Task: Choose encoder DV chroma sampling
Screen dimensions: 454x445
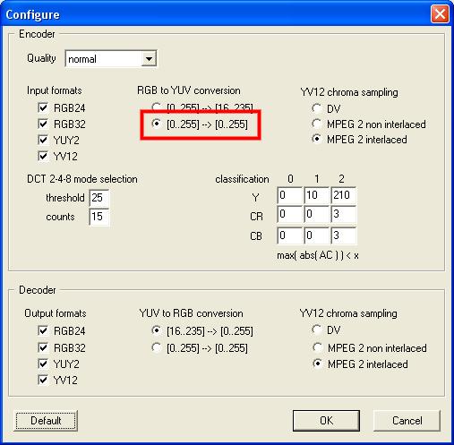Action: tap(317, 108)
